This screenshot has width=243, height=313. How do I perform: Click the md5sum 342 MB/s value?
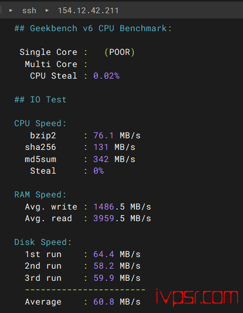[114, 159]
